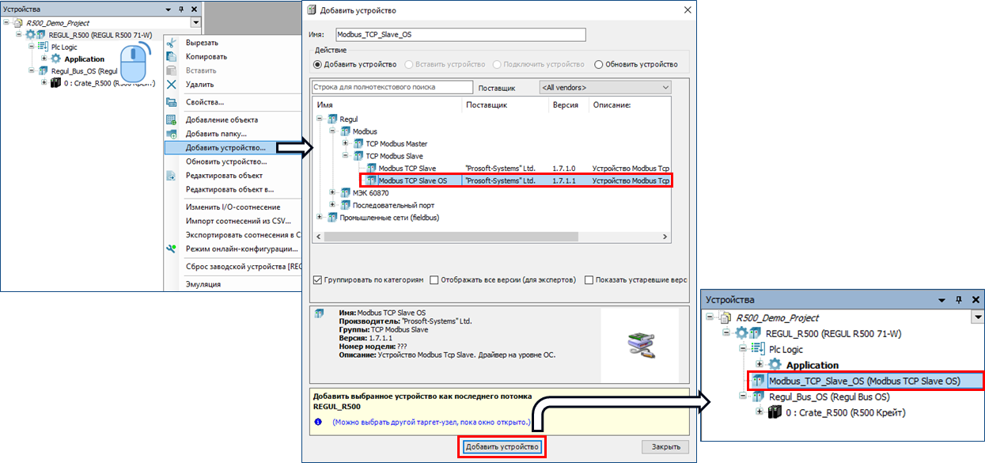The image size is (985, 463).
Task: Click the Modbus TCP Slave OS device icon
Action: pos(372,180)
